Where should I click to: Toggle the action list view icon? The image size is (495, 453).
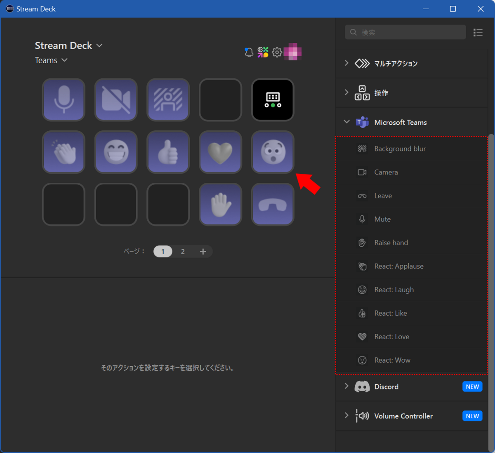[x=478, y=33]
